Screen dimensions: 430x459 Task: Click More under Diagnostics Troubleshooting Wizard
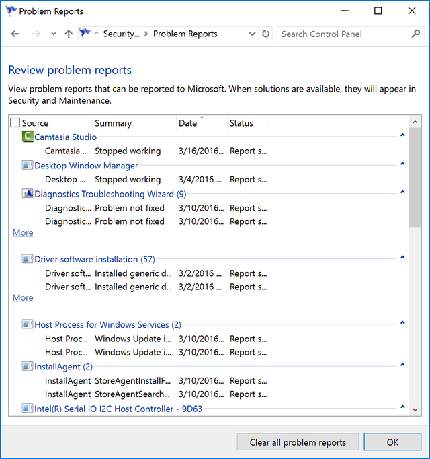23,232
